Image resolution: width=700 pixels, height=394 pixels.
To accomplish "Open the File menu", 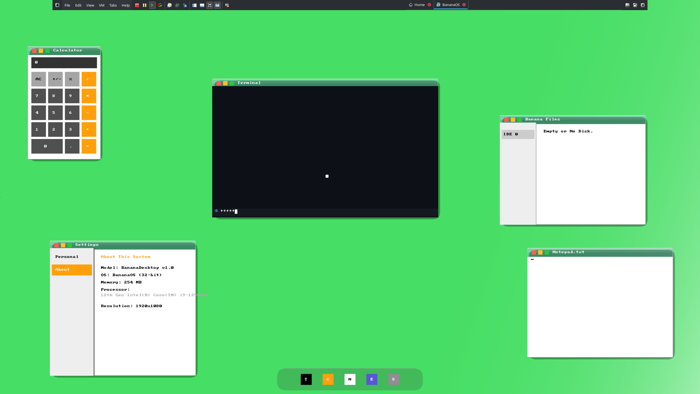I will [67, 5].
